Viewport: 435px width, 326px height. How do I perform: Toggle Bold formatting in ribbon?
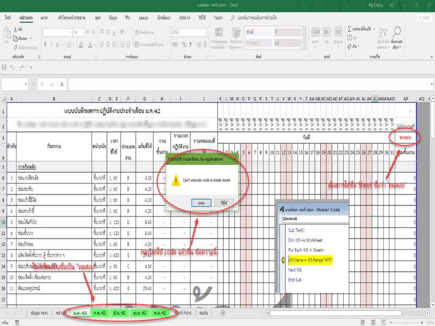[46, 44]
